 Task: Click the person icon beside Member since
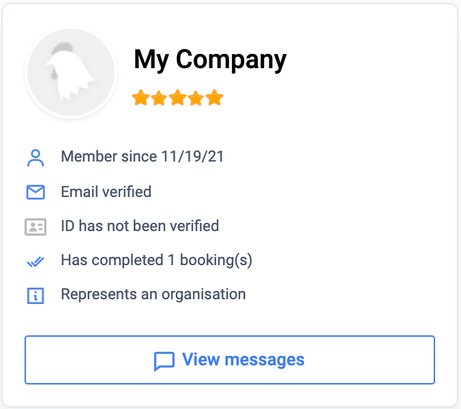[35, 157]
